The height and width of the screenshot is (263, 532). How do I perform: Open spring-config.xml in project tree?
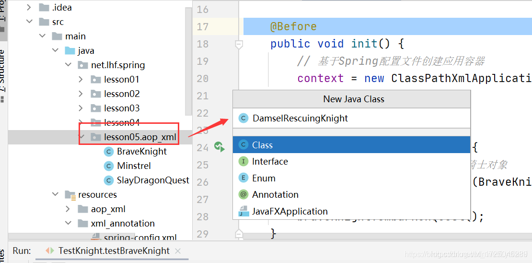pyautogui.click(x=140, y=237)
